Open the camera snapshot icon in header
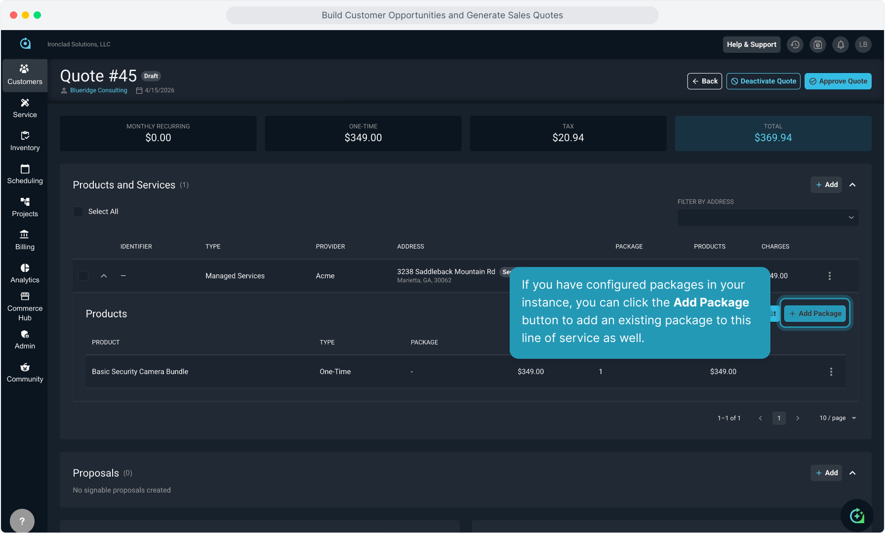 [x=818, y=44]
